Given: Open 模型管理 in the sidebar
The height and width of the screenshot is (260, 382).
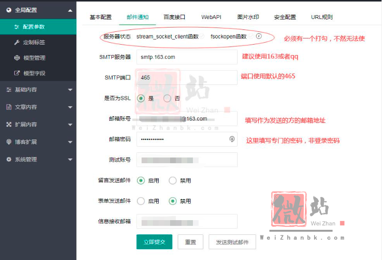Looking at the screenshot, I should tap(38, 58).
